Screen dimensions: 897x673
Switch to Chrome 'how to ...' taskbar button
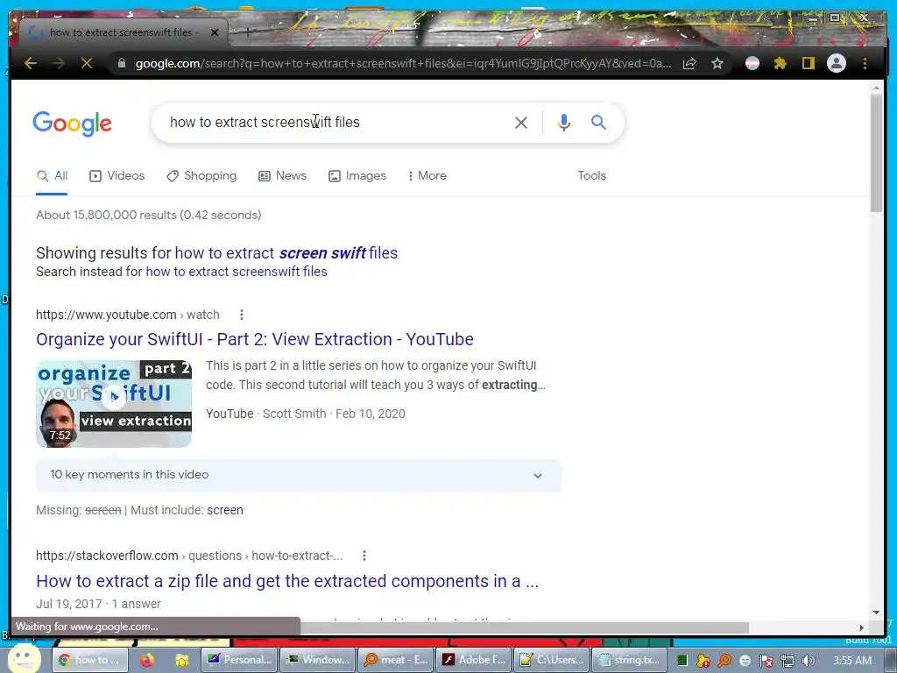click(x=90, y=660)
